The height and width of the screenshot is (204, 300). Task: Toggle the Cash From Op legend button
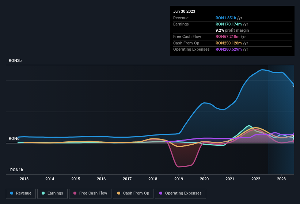pyautogui.click(x=133, y=194)
